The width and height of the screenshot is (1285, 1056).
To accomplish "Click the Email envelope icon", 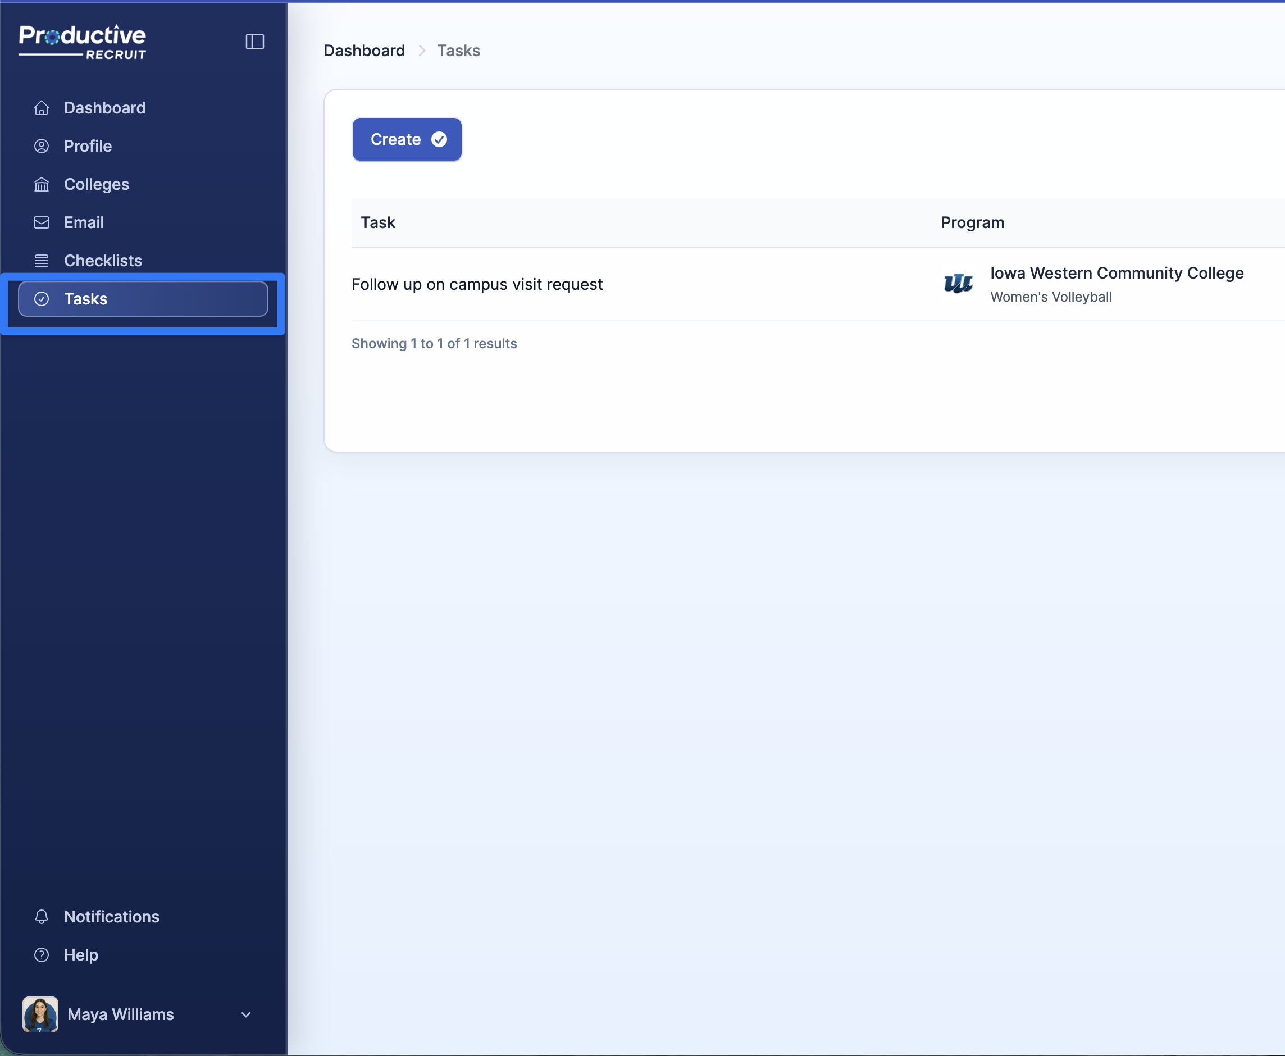I will 42,222.
